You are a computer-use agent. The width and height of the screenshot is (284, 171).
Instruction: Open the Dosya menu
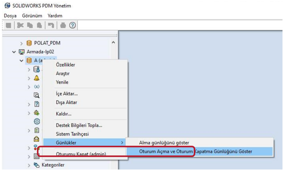pyautogui.click(x=10, y=16)
